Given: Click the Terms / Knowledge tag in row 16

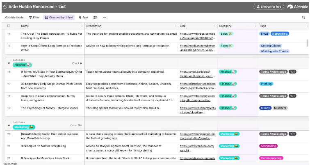Looking at the screenshot, I should [273, 71].
